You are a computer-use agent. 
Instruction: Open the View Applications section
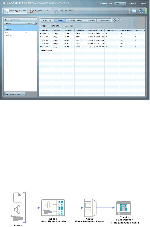tap(15, 11)
